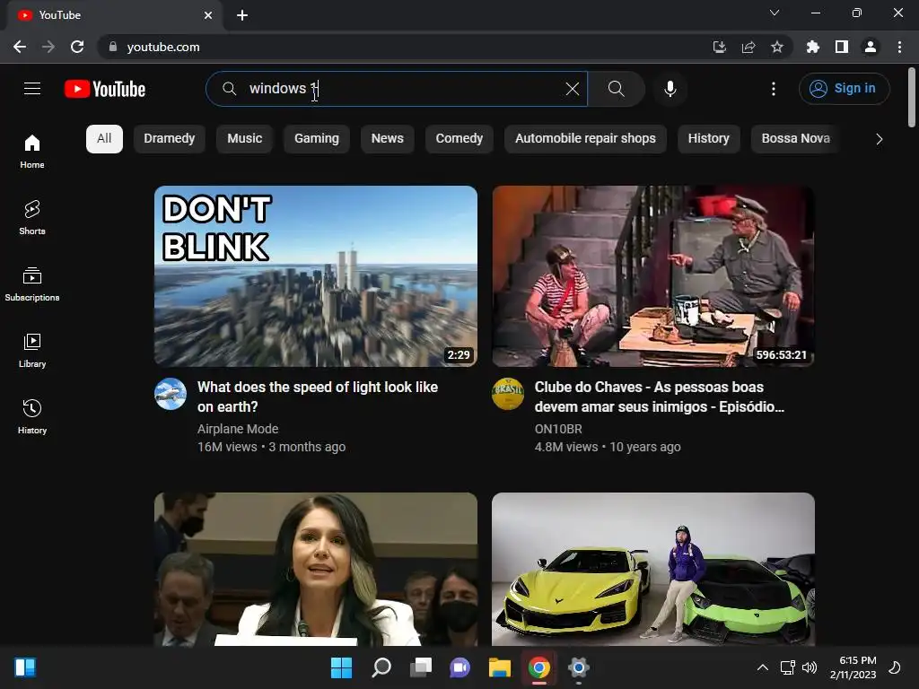Click the magnifier search button
The height and width of the screenshot is (689, 919).
[x=616, y=89]
